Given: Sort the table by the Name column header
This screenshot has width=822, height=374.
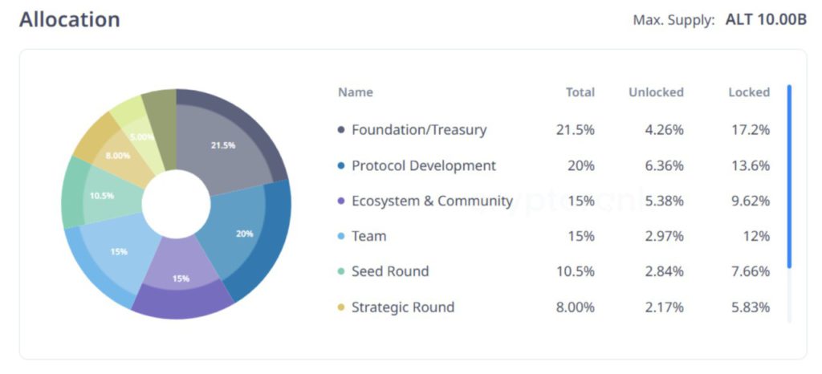Looking at the screenshot, I should tap(356, 92).
